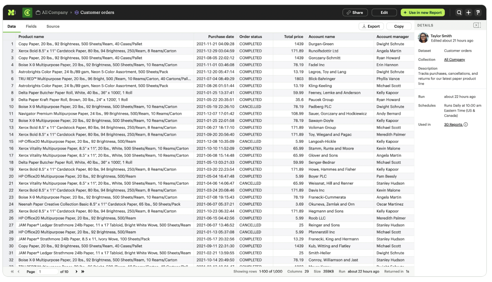The height and width of the screenshot is (282, 492).
Task: Click the Share button
Action: coord(355,13)
